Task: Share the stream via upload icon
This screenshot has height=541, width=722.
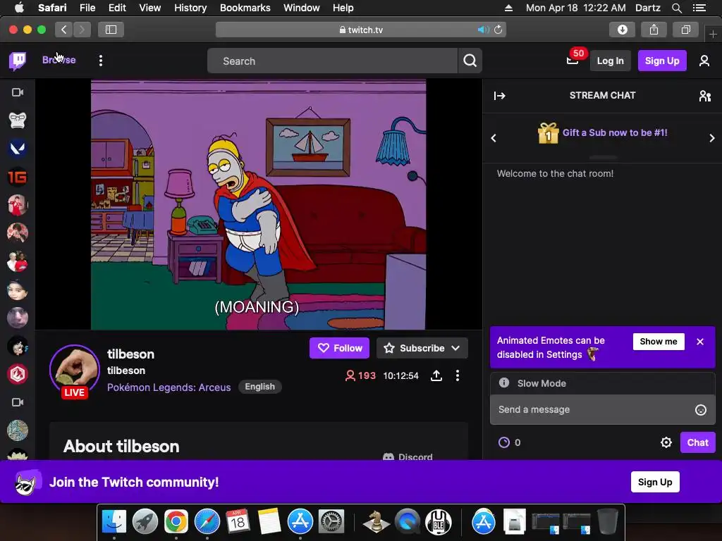Action: (x=436, y=376)
